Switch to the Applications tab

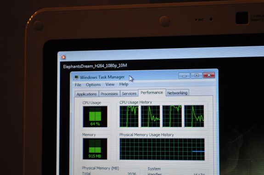(x=87, y=94)
